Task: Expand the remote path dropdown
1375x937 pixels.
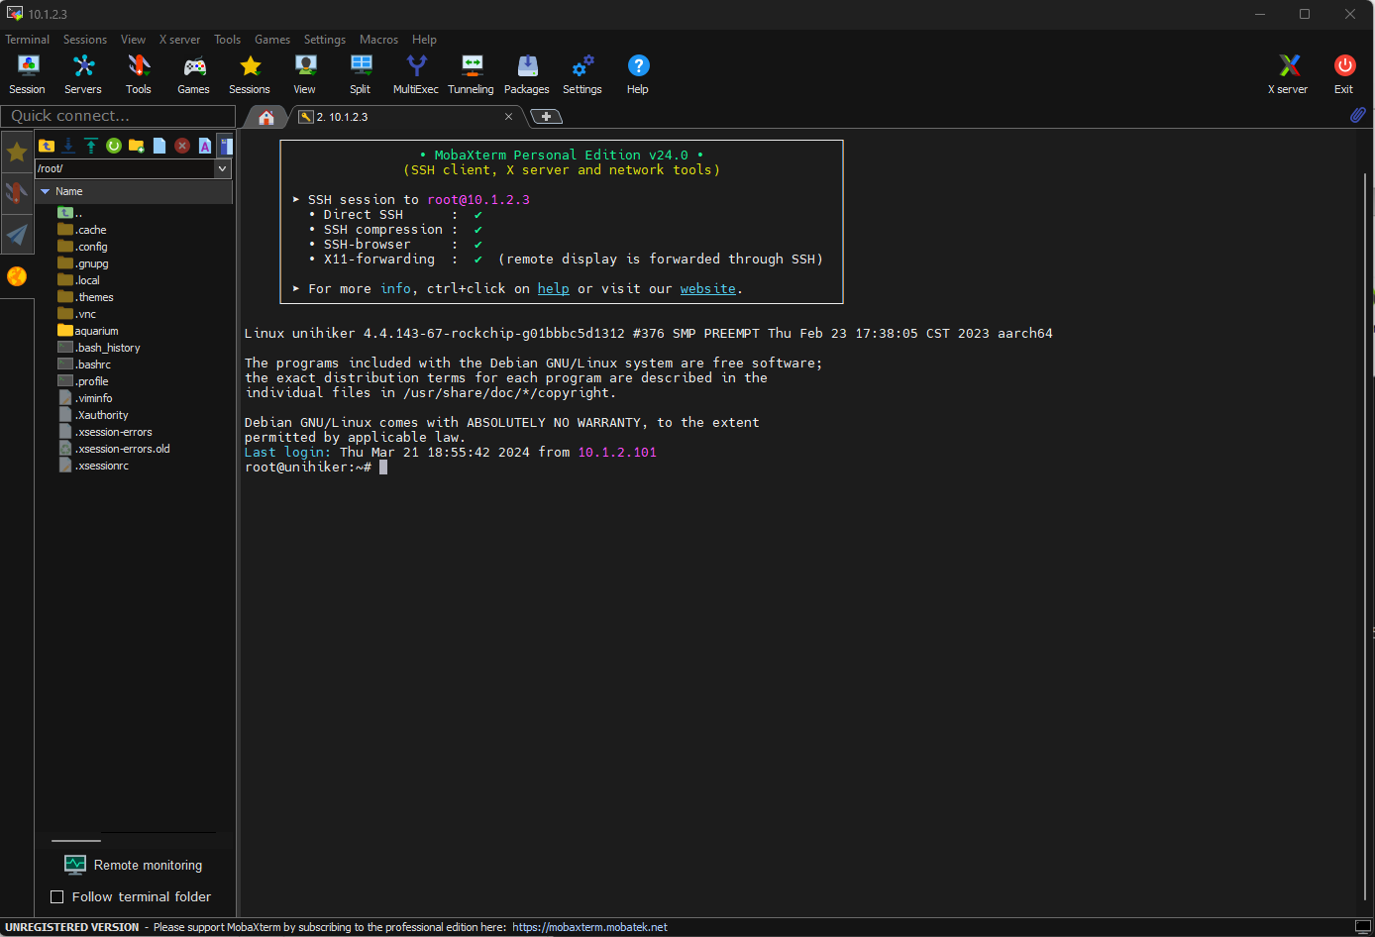Action: (223, 169)
